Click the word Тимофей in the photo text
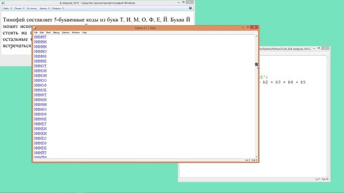Image resolution: width=344 pixels, height=193 pixels. click(13, 20)
